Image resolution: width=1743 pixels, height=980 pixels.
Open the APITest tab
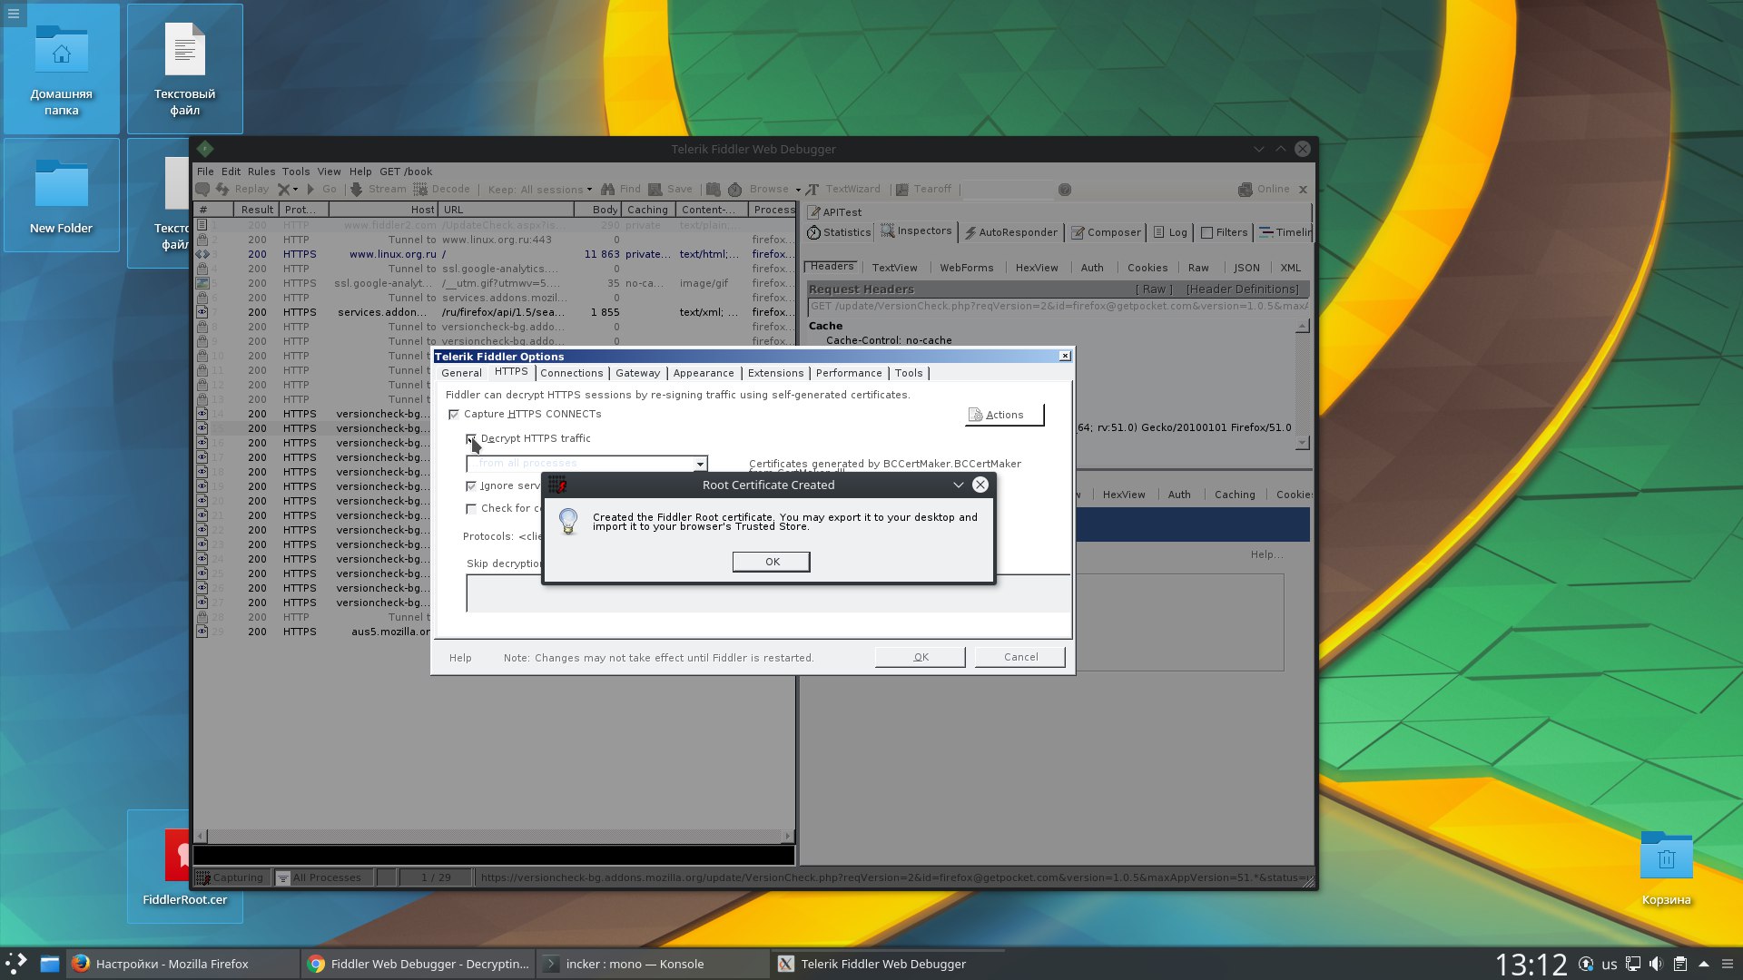[x=834, y=212]
